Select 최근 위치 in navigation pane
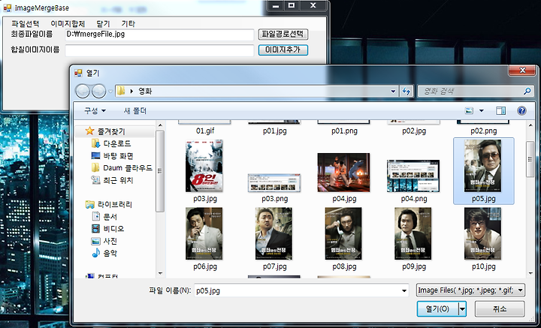 pyautogui.click(x=118, y=180)
